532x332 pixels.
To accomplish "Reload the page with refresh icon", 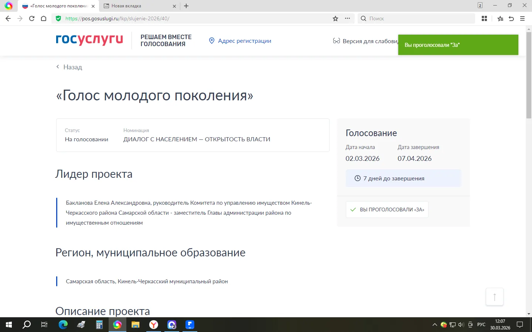I will 32,18.
